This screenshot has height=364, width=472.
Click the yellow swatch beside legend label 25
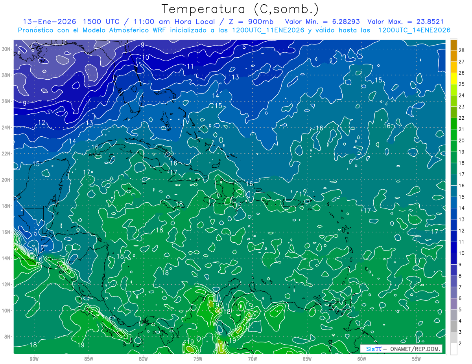click(454, 79)
